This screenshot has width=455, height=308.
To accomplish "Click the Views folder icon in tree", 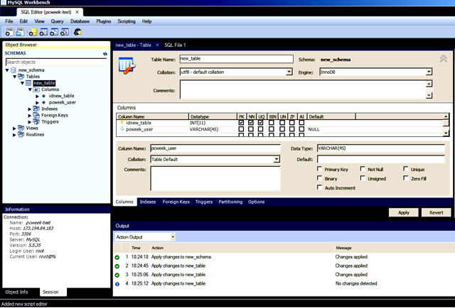I will click(x=21, y=128).
